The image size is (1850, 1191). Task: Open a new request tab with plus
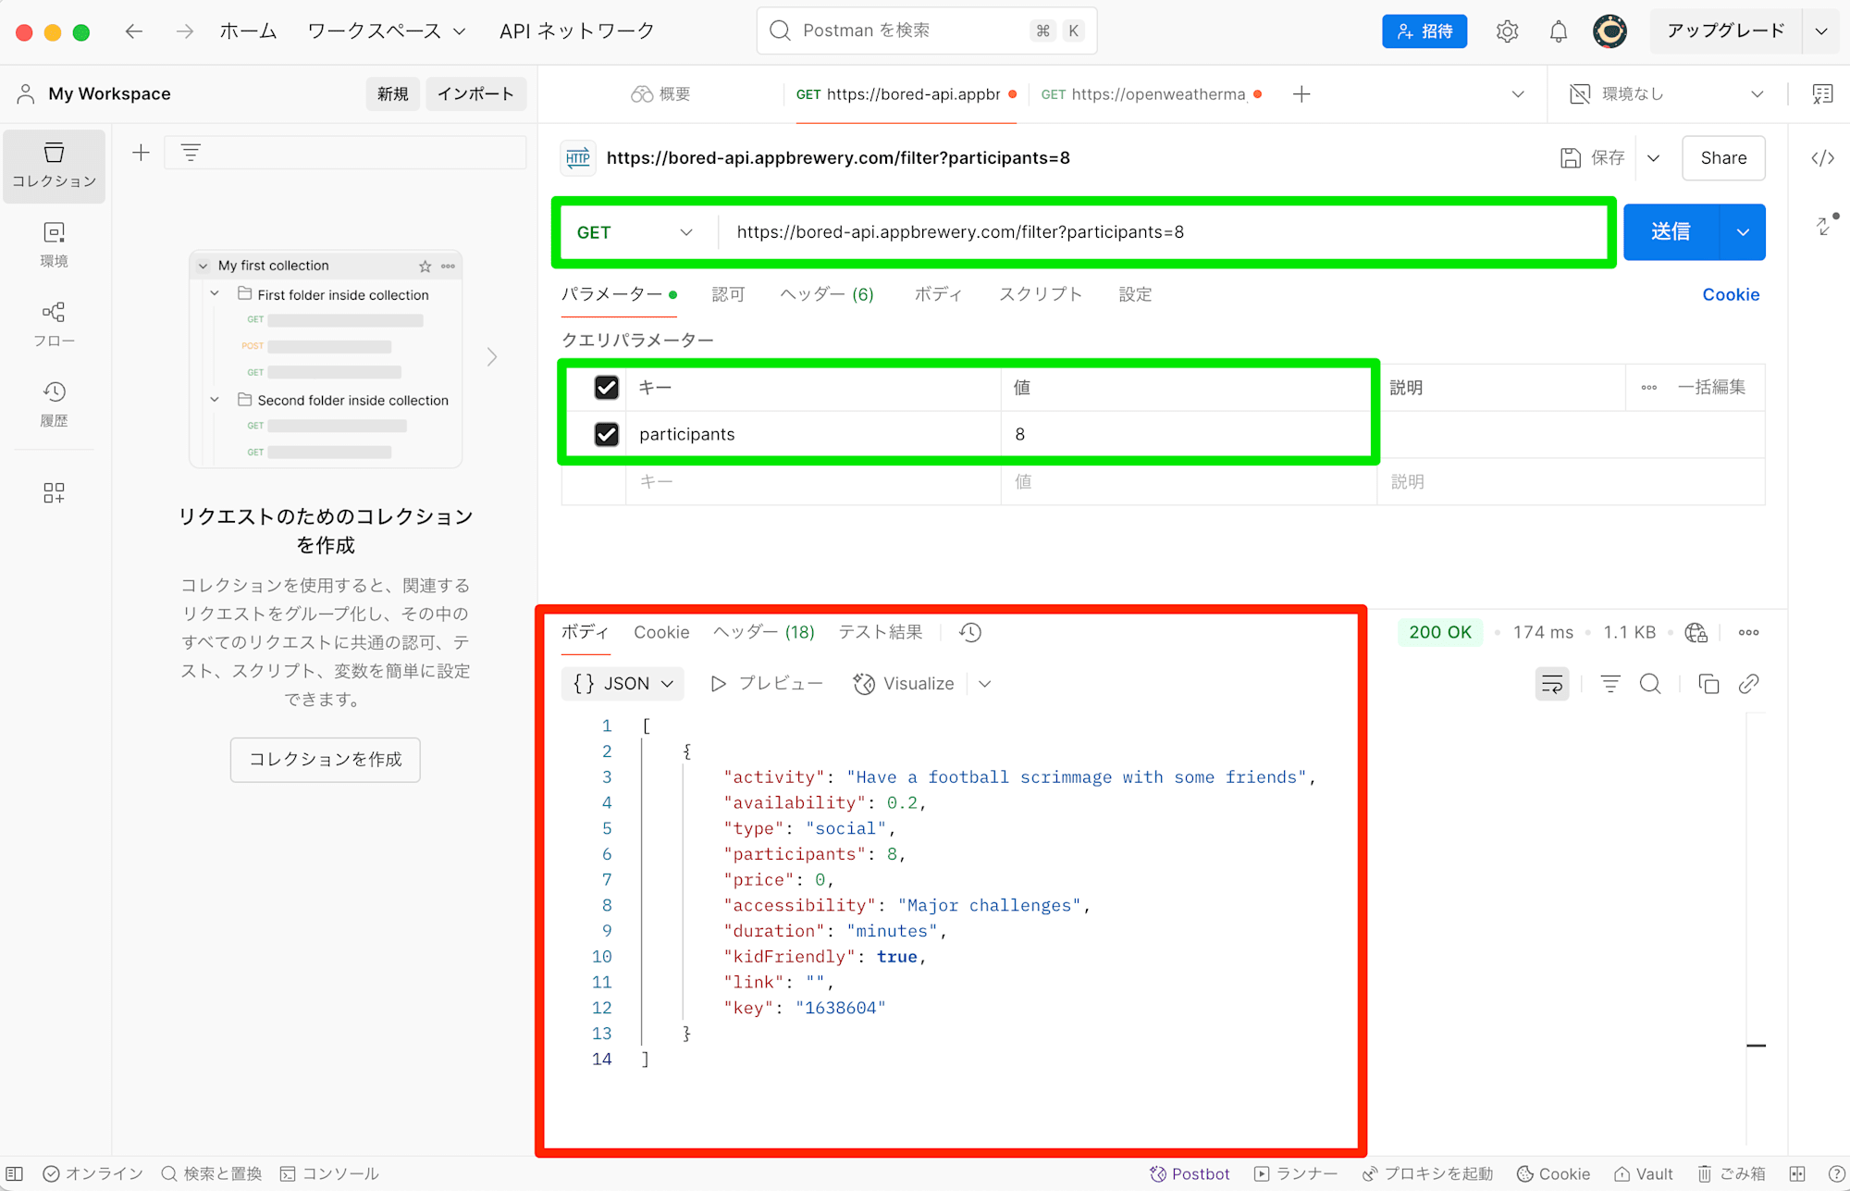pyautogui.click(x=1301, y=94)
